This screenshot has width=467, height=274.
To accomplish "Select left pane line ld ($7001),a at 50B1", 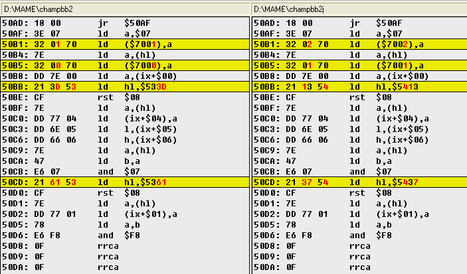I will [x=125, y=44].
